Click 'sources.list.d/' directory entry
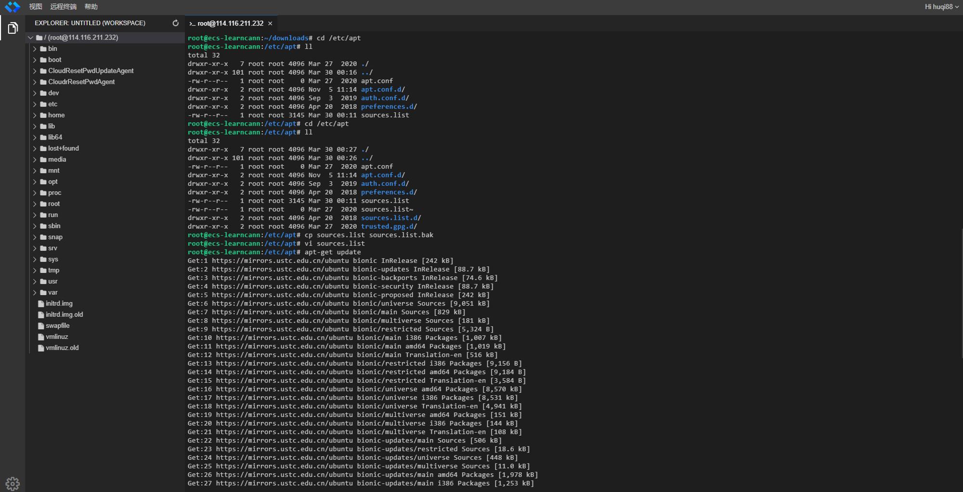 [391, 218]
